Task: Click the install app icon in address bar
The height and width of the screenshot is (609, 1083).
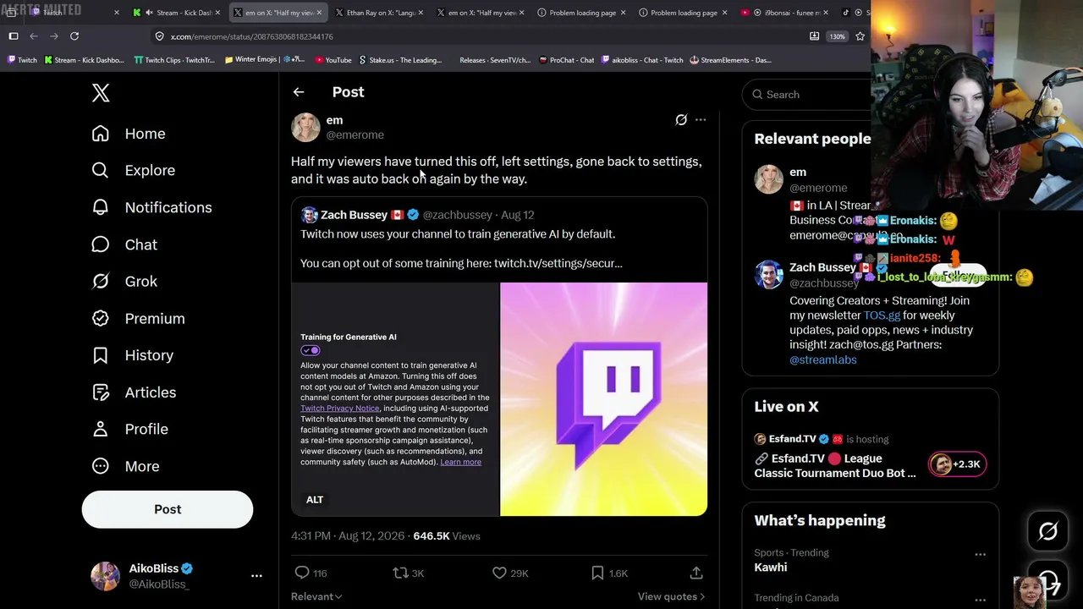Action: point(814,36)
